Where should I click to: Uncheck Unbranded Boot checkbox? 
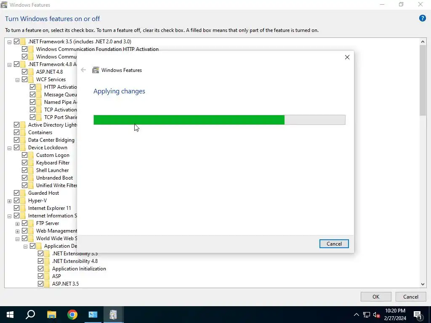pos(24,178)
